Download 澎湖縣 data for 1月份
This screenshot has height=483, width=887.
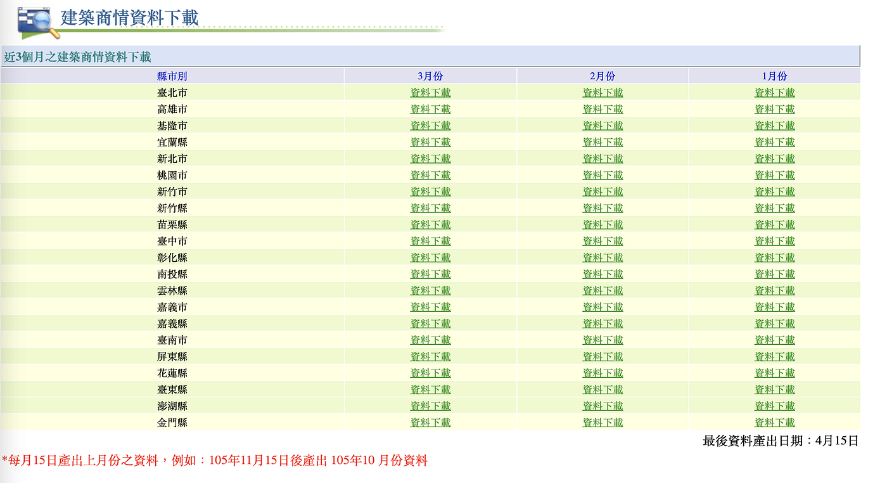pyautogui.click(x=774, y=406)
